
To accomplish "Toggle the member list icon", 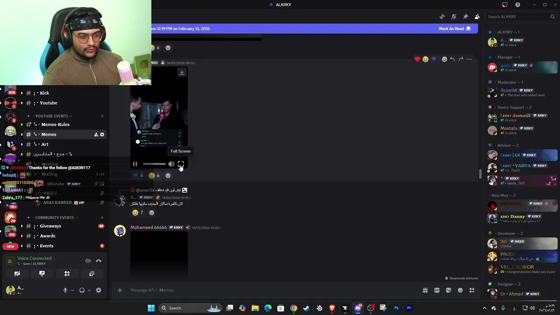I will 477,17.
